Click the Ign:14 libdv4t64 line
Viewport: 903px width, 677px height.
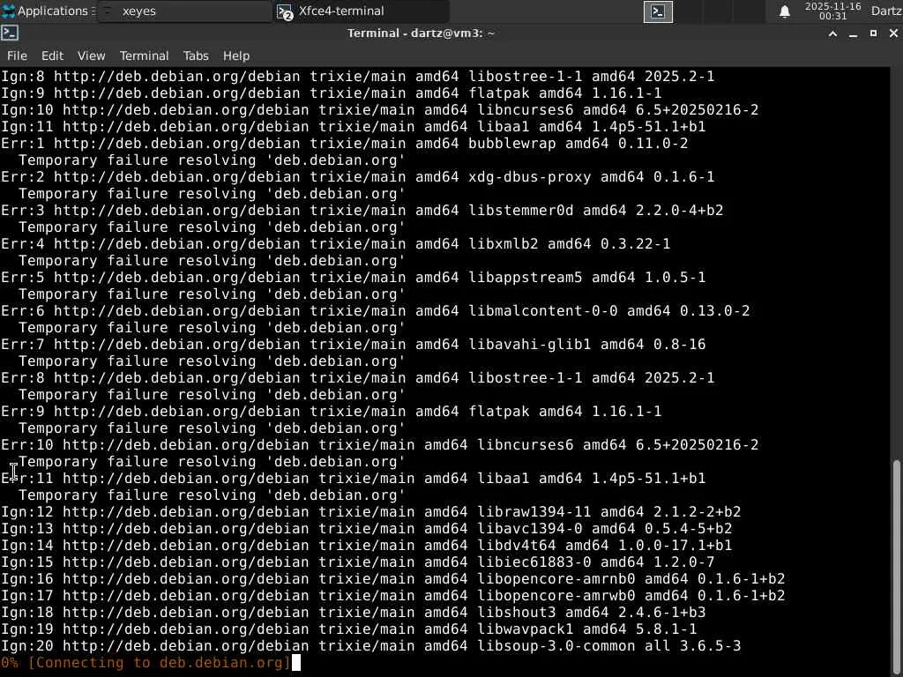pyautogui.click(x=366, y=545)
